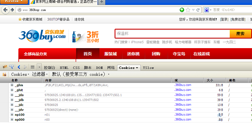Select the 京东网上商城 browser tab
Viewport: 252px width, 130px height.
(x=63, y=2)
